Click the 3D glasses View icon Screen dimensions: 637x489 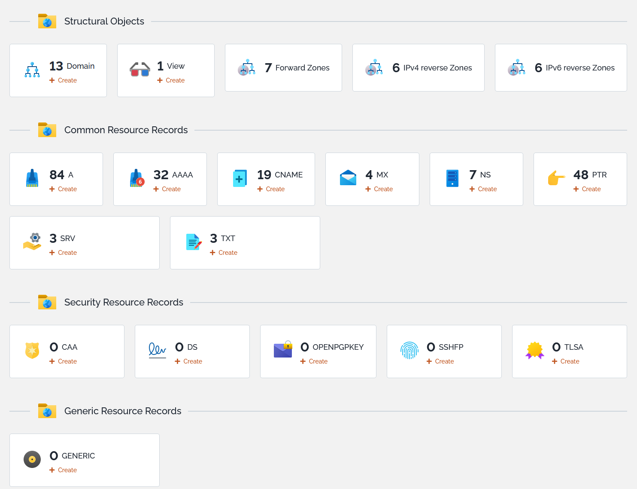(x=140, y=70)
